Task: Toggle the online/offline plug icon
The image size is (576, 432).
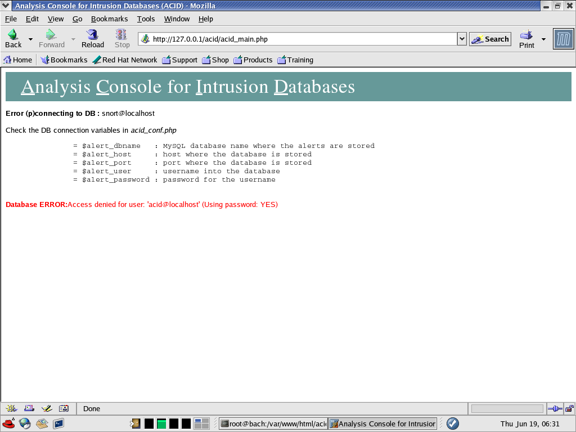Action: click(555, 408)
